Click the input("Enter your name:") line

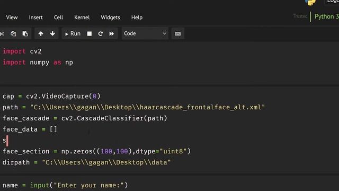(65, 185)
